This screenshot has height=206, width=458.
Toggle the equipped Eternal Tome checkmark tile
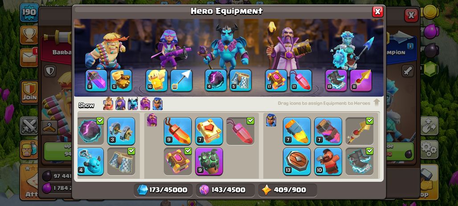[x=178, y=161]
